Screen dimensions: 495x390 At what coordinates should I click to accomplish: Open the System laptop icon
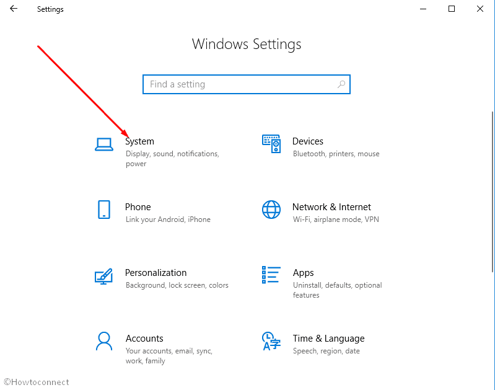click(x=104, y=144)
